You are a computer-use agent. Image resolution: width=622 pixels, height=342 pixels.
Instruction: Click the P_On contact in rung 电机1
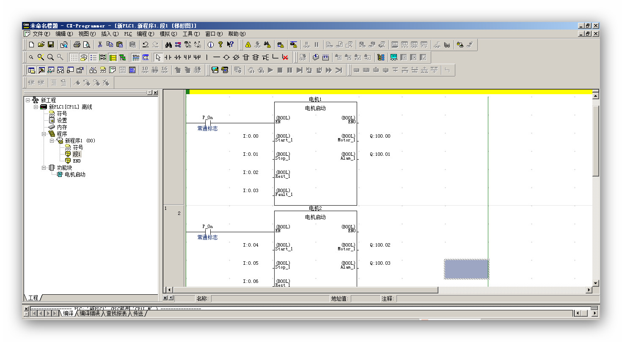[x=208, y=123]
